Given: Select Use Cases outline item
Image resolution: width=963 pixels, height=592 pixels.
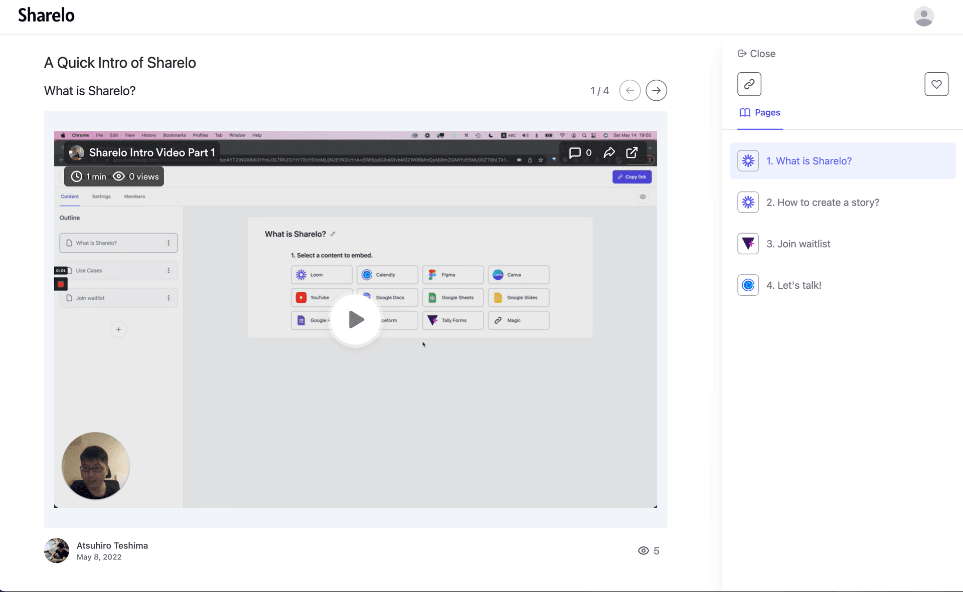Looking at the screenshot, I should point(118,271).
